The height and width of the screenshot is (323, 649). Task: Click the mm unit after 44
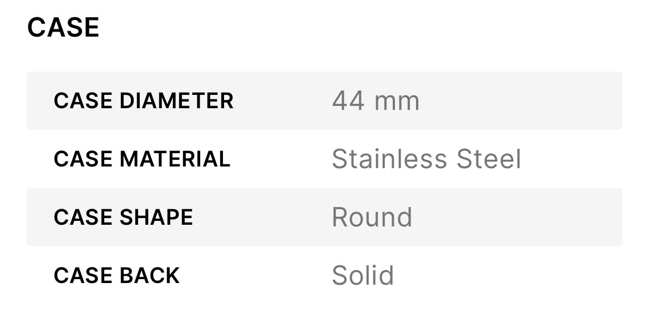tap(397, 101)
